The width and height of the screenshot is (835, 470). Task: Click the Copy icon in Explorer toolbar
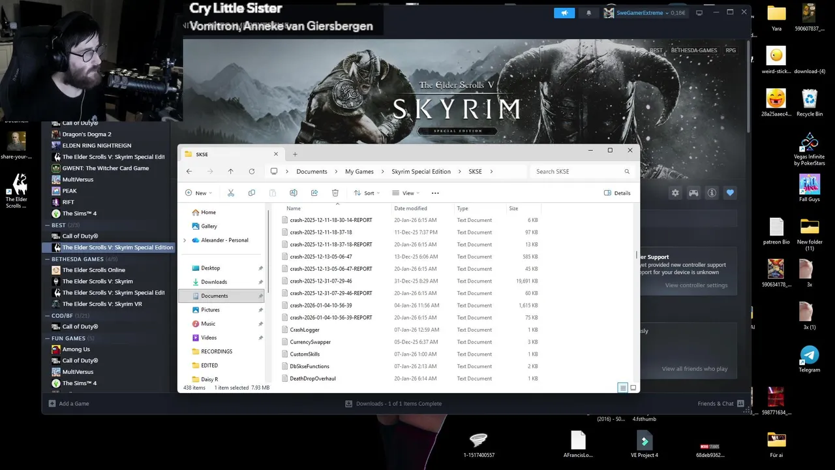tap(252, 193)
